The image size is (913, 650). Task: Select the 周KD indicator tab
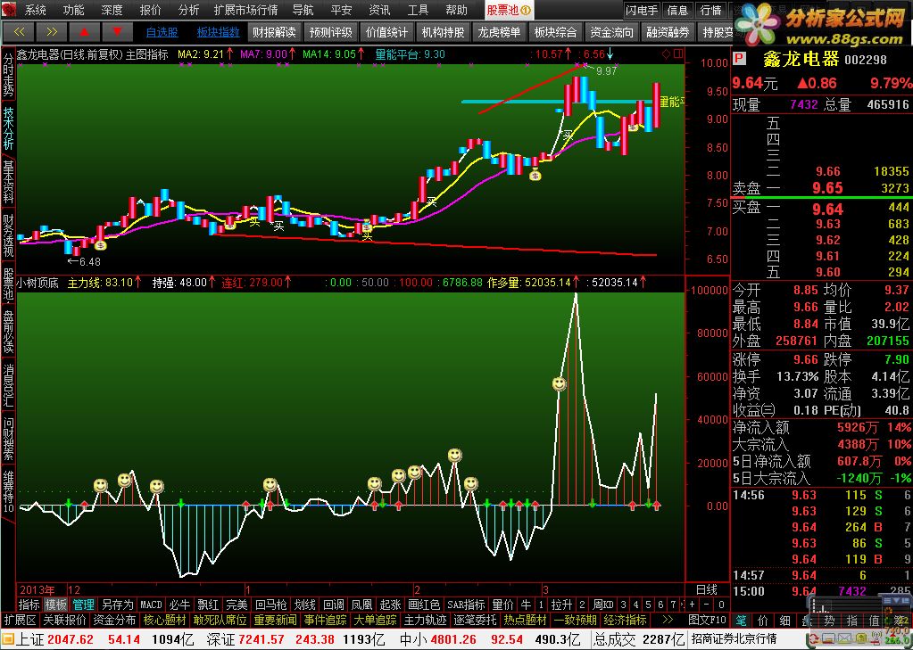click(603, 605)
